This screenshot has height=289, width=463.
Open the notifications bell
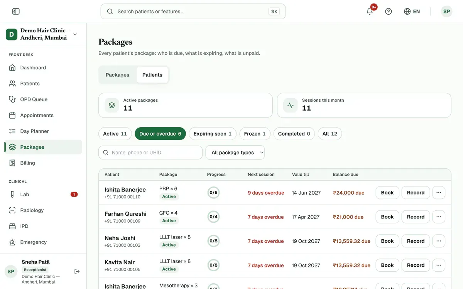370,11
